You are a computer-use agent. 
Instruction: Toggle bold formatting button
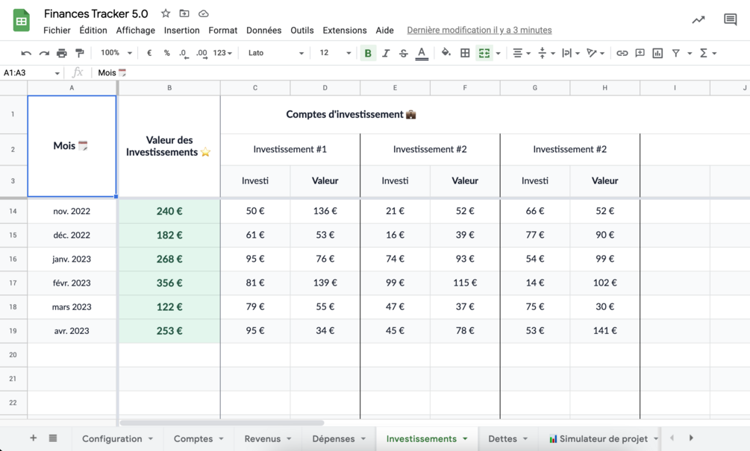[x=368, y=53]
